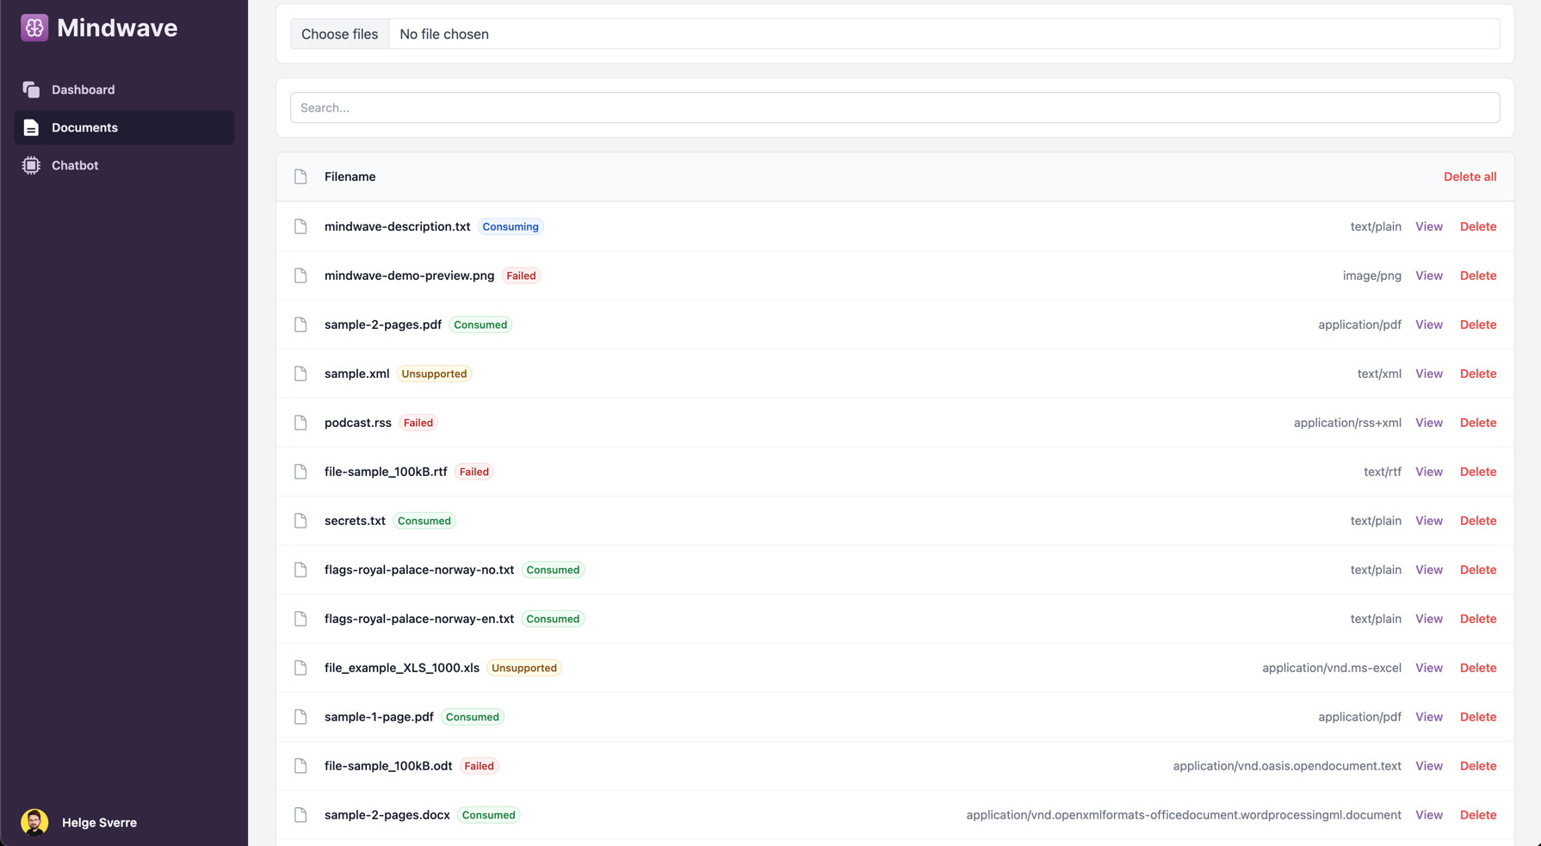Viewport: 1541px width, 846px height.
Task: View sample-2-pages.pdf
Action: [1428, 324]
